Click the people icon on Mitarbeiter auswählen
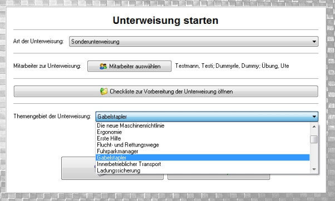This screenshot has height=201, width=335. (103, 66)
